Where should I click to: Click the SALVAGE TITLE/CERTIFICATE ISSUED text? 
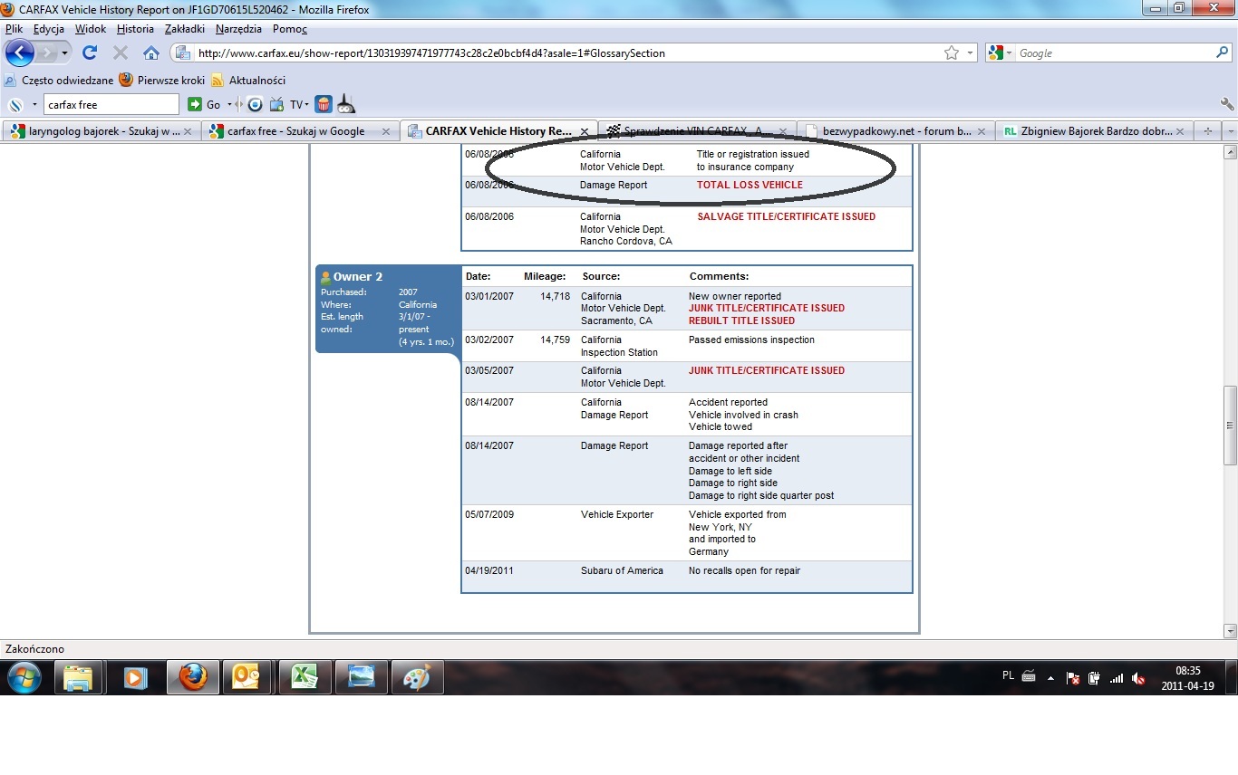coord(786,216)
